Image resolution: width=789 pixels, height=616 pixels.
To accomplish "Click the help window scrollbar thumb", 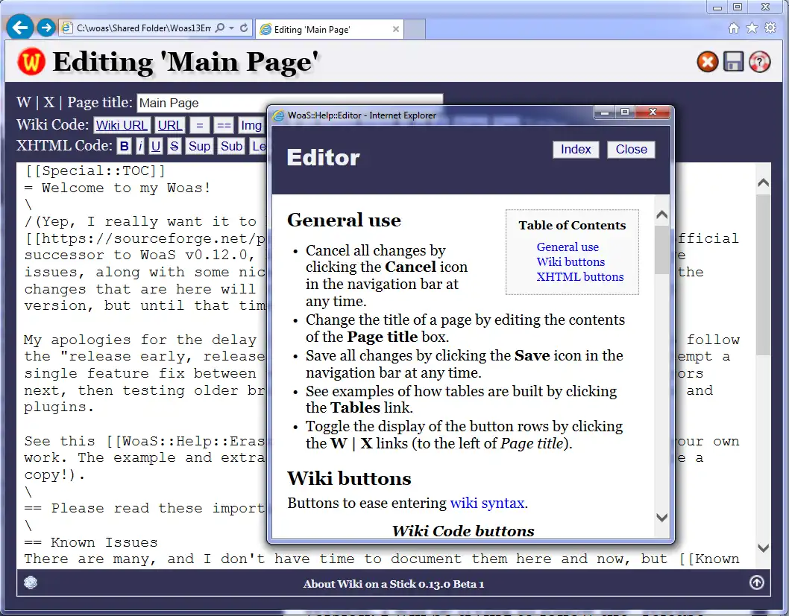I will point(661,250).
